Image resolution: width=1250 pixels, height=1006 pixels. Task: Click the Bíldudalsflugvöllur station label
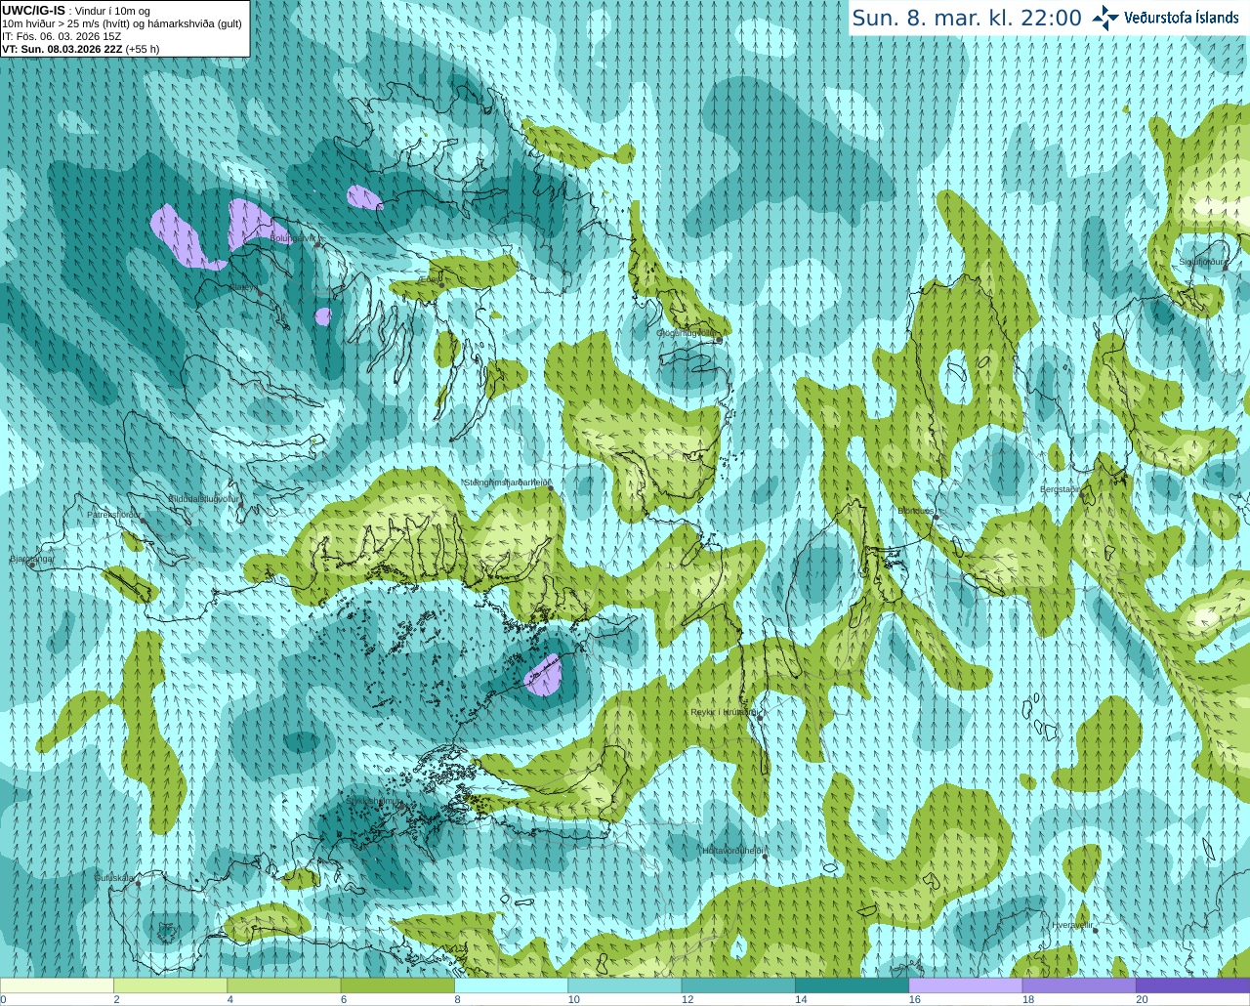[203, 498]
